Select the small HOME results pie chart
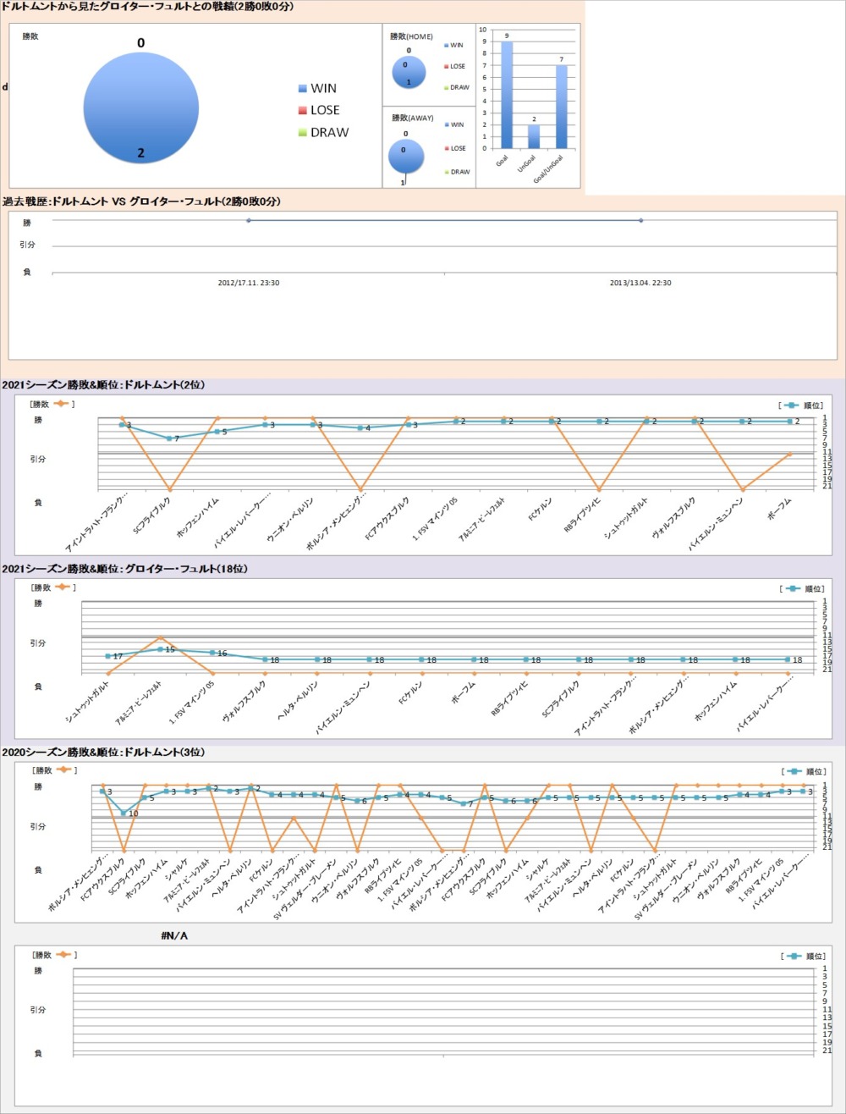The image size is (846, 1114). pos(409,72)
